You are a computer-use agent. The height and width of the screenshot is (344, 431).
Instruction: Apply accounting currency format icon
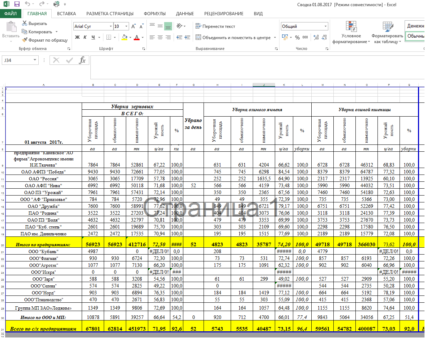pos(285,37)
